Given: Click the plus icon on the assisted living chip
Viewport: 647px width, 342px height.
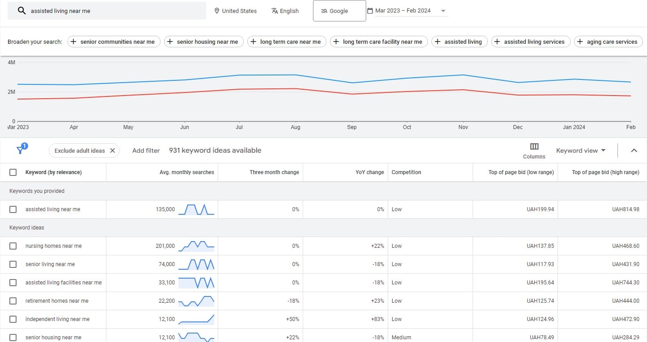Looking at the screenshot, I should 437,42.
